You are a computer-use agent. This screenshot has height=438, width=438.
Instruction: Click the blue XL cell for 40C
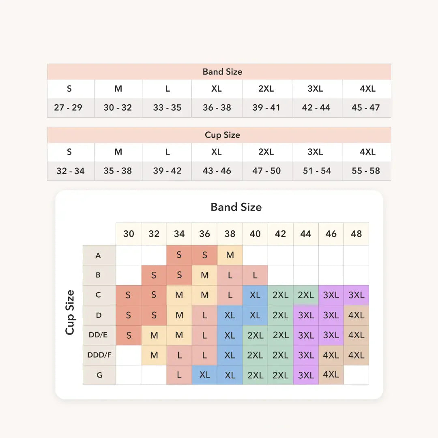coord(255,295)
